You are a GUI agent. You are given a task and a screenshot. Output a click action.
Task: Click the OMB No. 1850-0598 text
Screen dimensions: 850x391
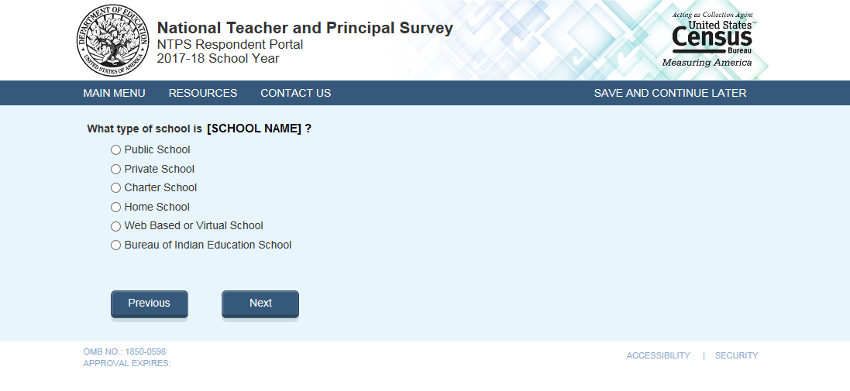[124, 352]
